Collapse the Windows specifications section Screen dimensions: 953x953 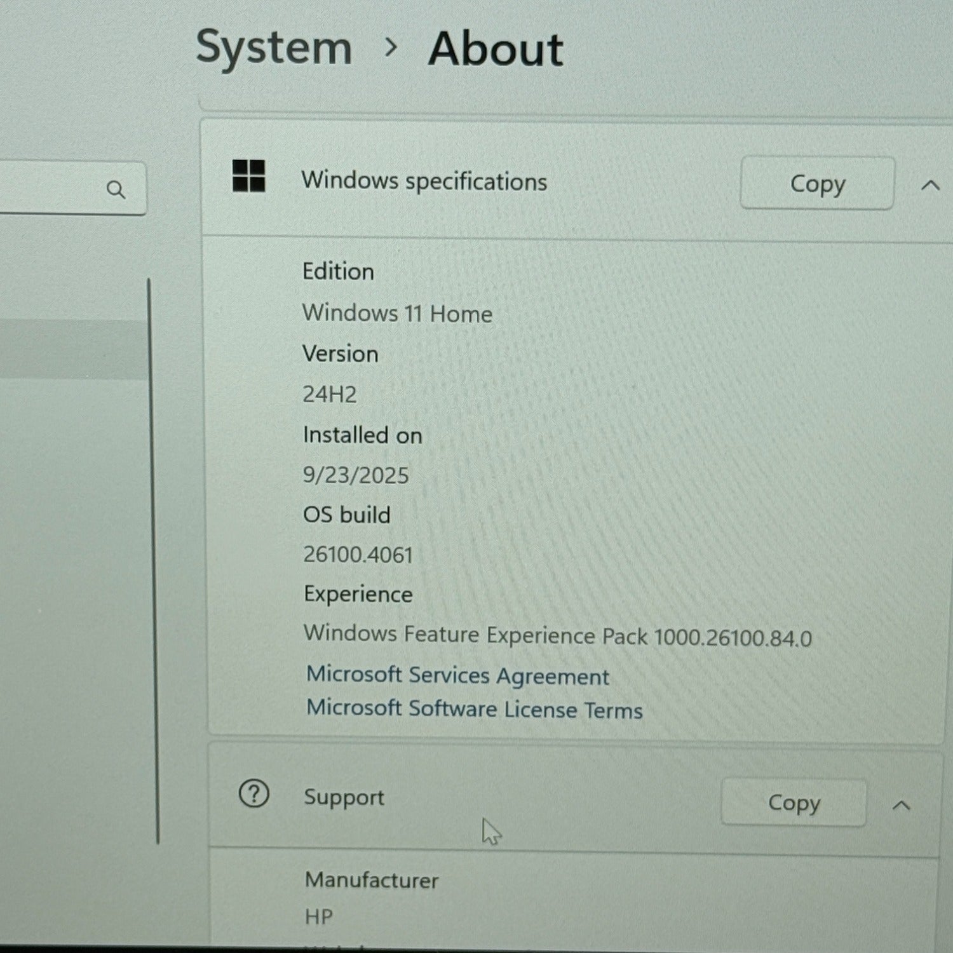click(x=930, y=185)
